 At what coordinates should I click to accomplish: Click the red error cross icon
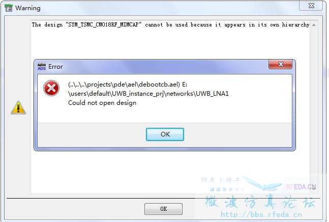pos(51,88)
